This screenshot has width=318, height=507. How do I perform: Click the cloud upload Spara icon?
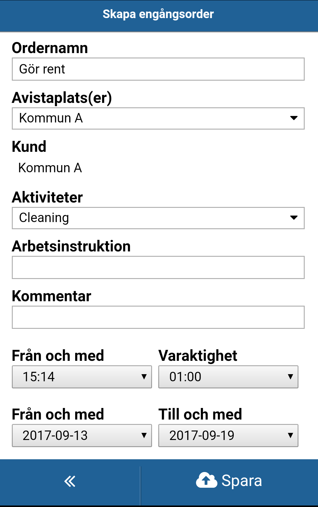[206, 480]
